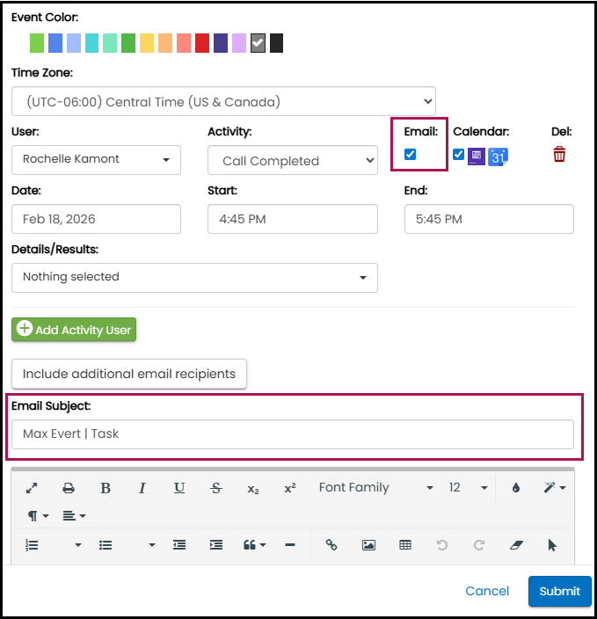Select the teal event color
The height and width of the screenshot is (619, 597).
(91, 43)
